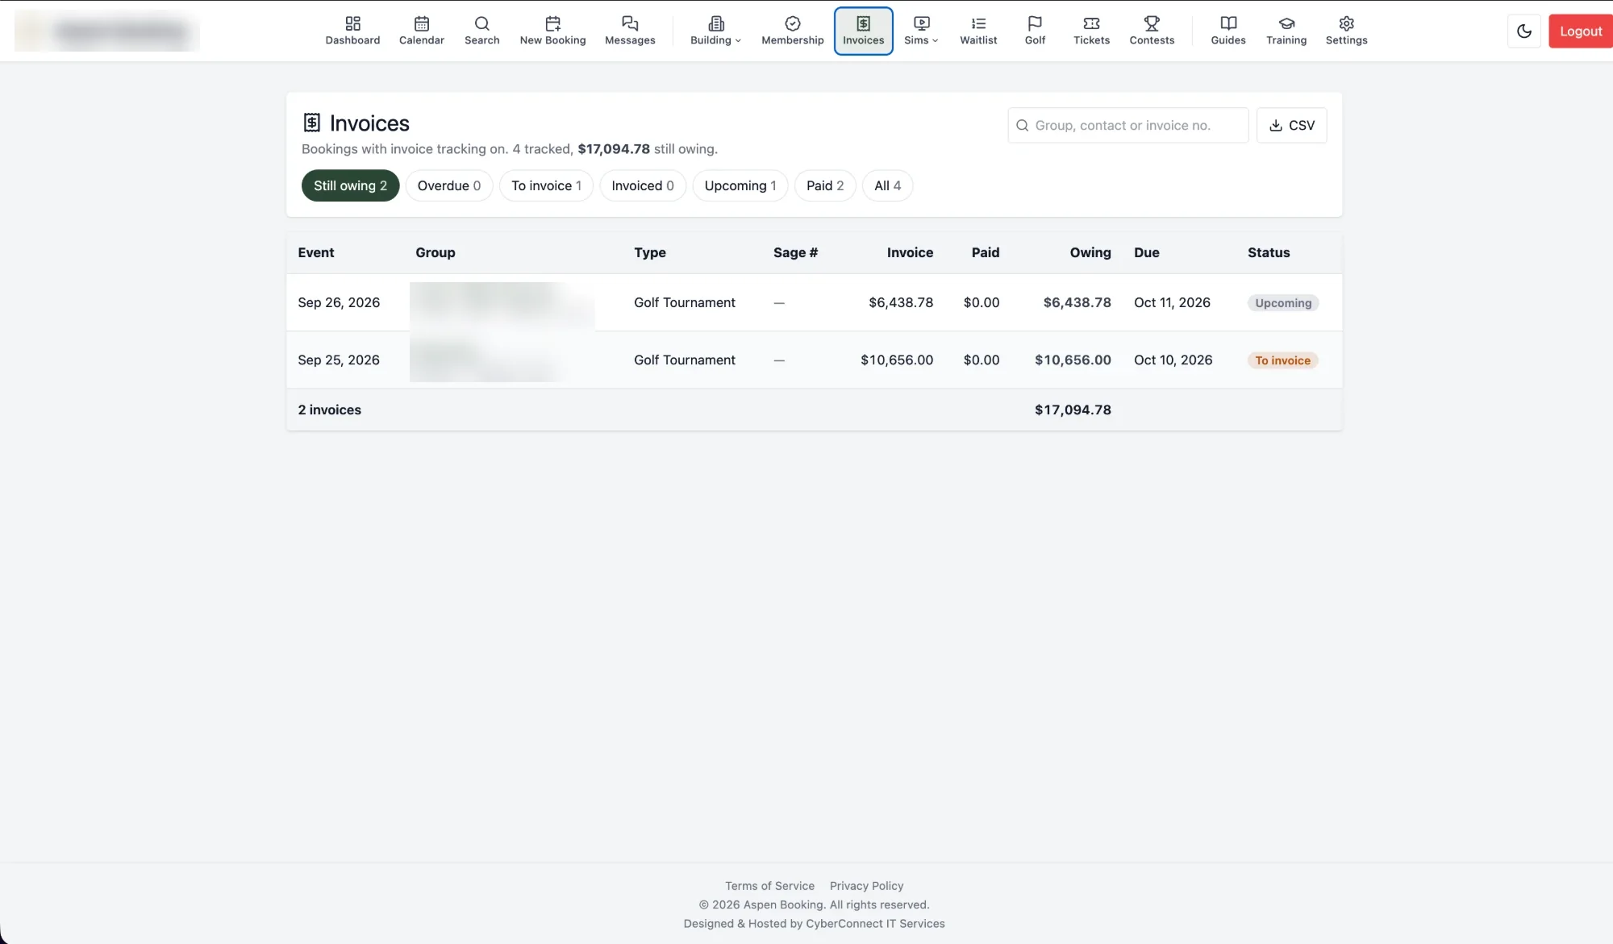Download invoices with the CSV button
Image resolution: width=1613 pixels, height=944 pixels.
1291,125
